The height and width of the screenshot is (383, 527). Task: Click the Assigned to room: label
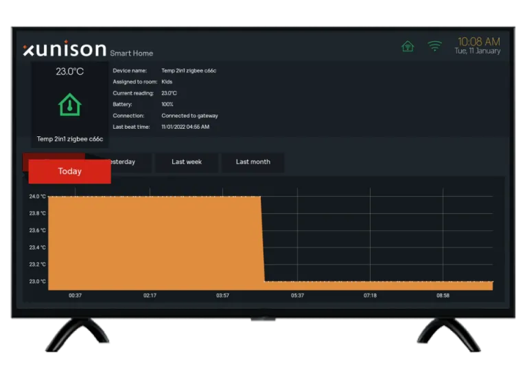[x=134, y=82]
